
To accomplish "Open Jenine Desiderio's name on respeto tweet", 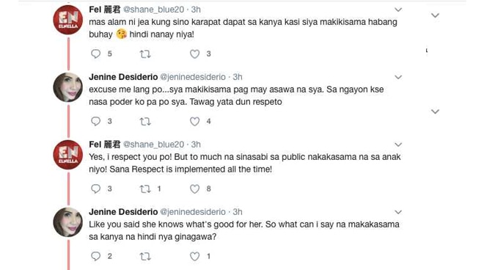I will click(x=123, y=77).
